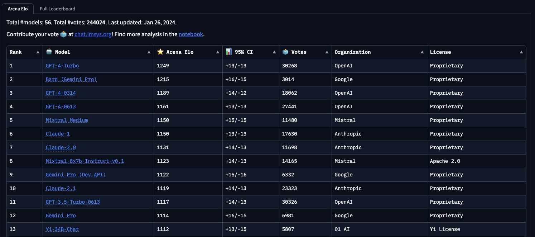Click the Organization column header text

point(353,52)
